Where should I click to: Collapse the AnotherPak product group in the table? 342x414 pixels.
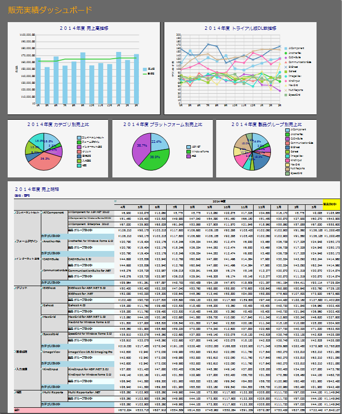[42, 241]
